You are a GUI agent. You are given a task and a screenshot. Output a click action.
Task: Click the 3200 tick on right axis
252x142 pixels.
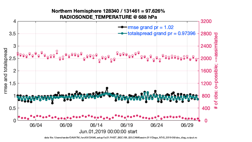pyautogui.click(x=207, y=21)
